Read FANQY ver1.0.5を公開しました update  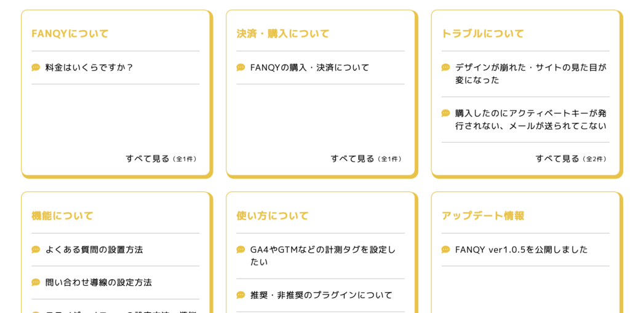(521, 250)
